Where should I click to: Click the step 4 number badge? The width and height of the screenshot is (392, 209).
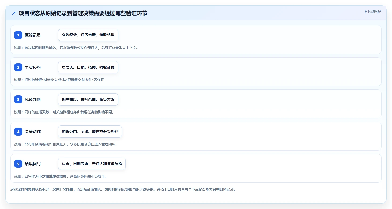pyautogui.click(x=18, y=132)
